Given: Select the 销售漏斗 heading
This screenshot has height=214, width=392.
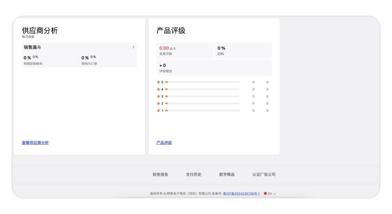Looking at the screenshot, I should point(32,47).
